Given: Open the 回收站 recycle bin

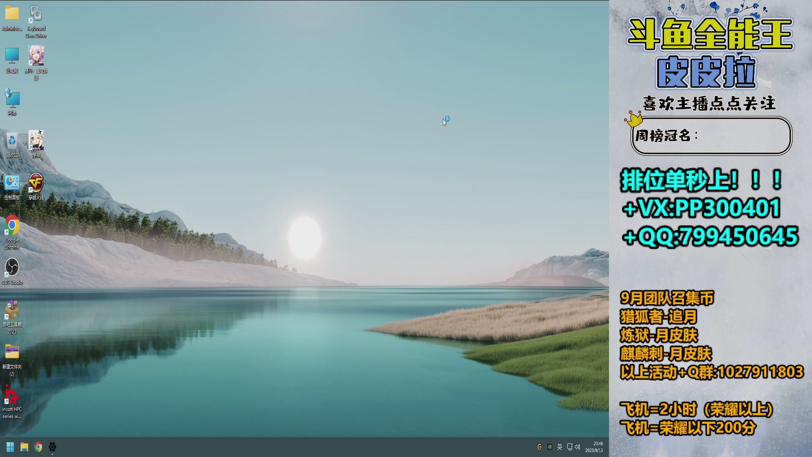Looking at the screenshot, I should pyautogui.click(x=12, y=140).
